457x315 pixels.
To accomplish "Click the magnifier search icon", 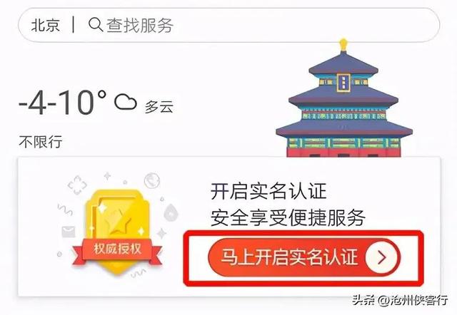I will [96, 25].
